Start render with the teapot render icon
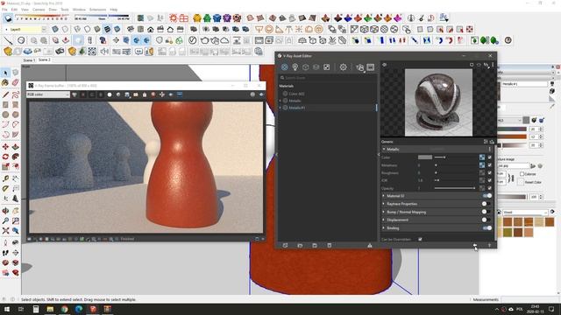Screen dimensions: 561x315 pos(360,67)
